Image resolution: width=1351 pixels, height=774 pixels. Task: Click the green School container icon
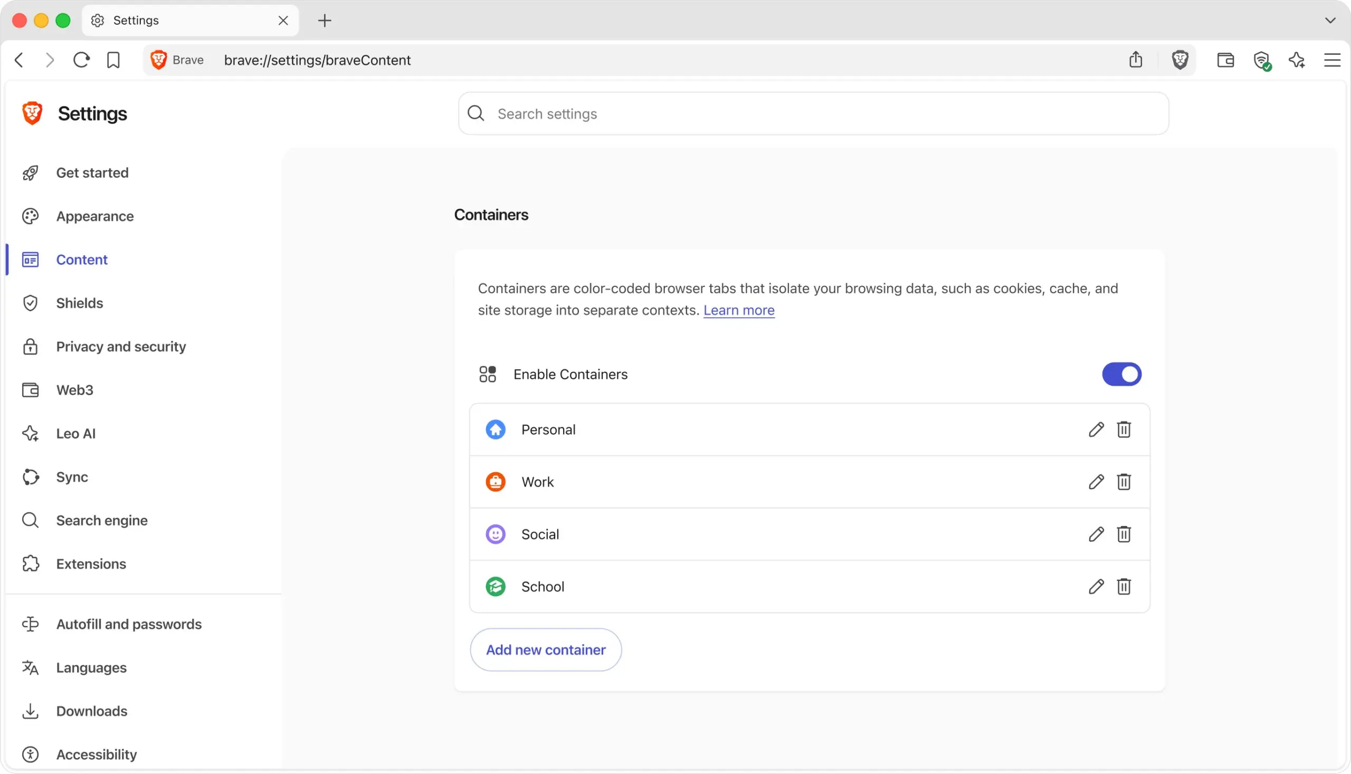pos(495,586)
